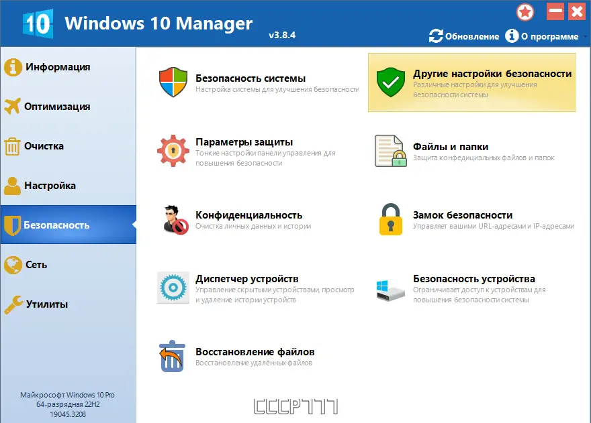
Task: Click build number 19045.3208
Action: coord(68,414)
